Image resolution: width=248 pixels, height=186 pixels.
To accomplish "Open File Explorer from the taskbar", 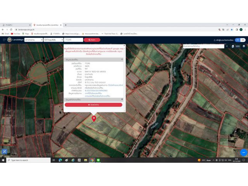I will 86,160.
